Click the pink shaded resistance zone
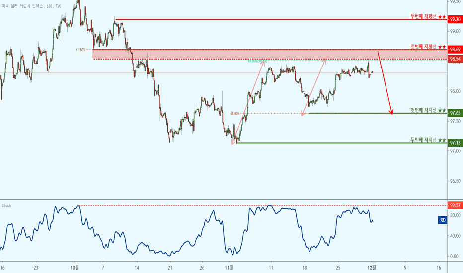 (x=270, y=54)
